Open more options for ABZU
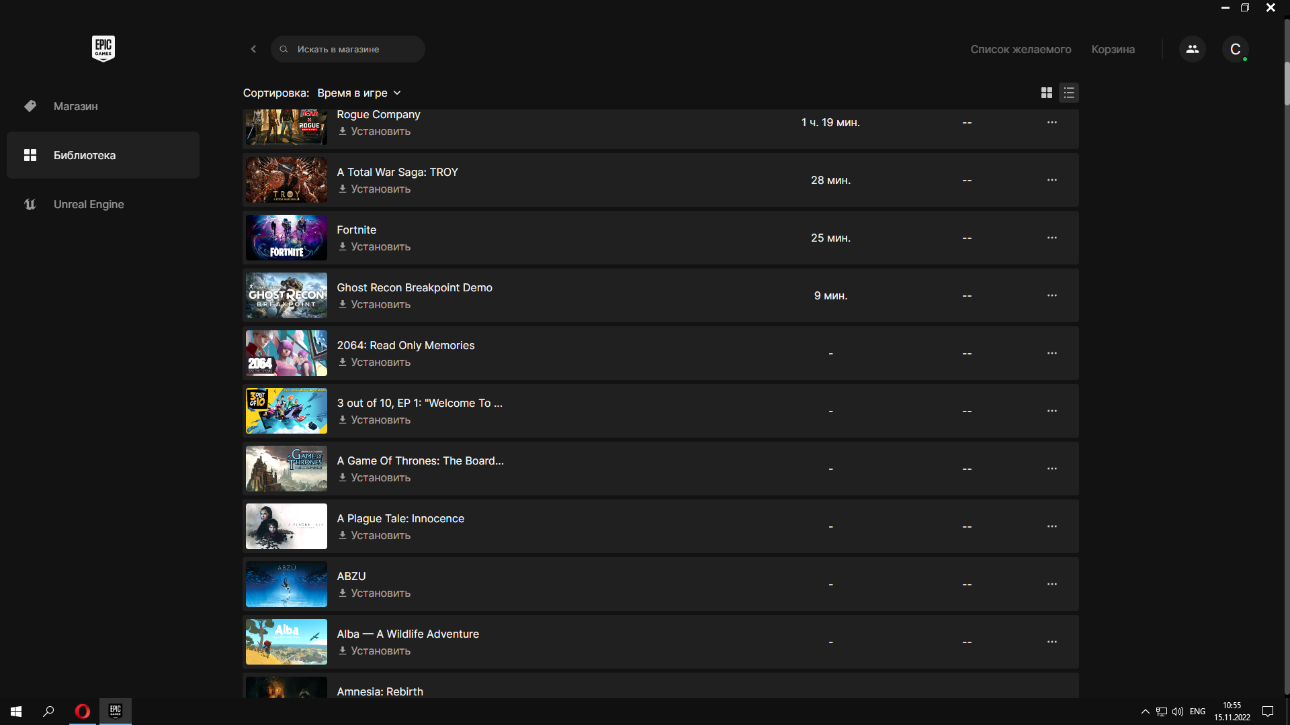The image size is (1290, 725). [x=1051, y=584]
